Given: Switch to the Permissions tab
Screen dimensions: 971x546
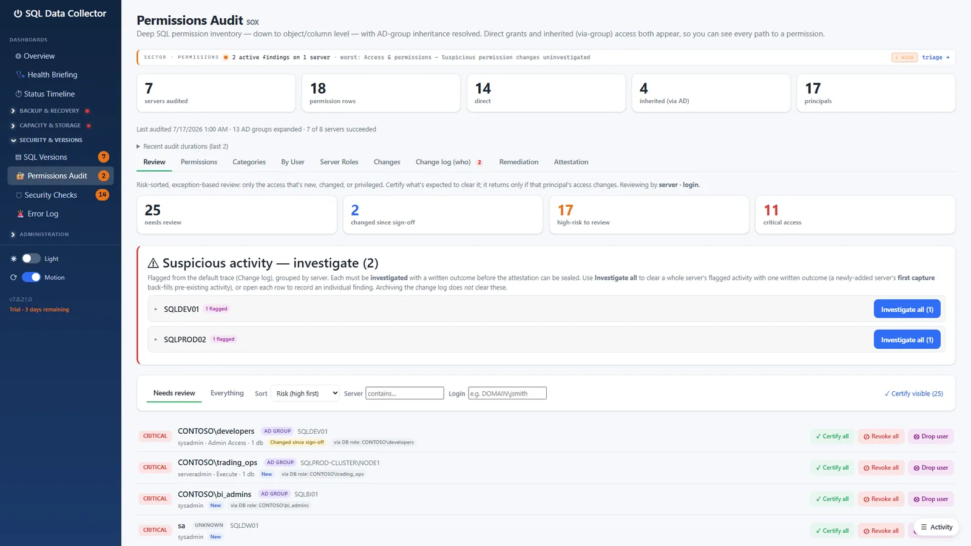Looking at the screenshot, I should click(x=199, y=162).
